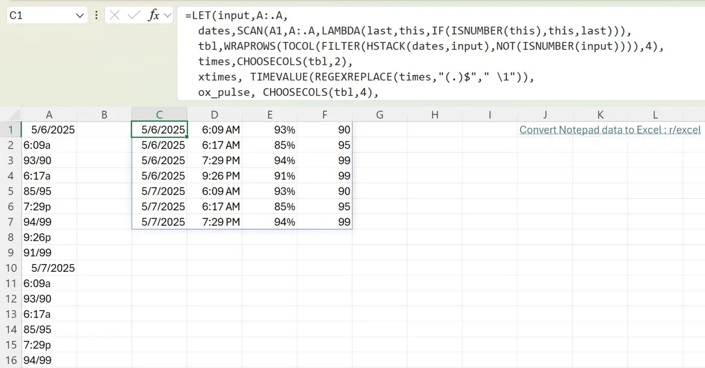Click the xtimes TIMEVALUE line in formula
The height and width of the screenshot is (368, 705).
[x=366, y=77]
